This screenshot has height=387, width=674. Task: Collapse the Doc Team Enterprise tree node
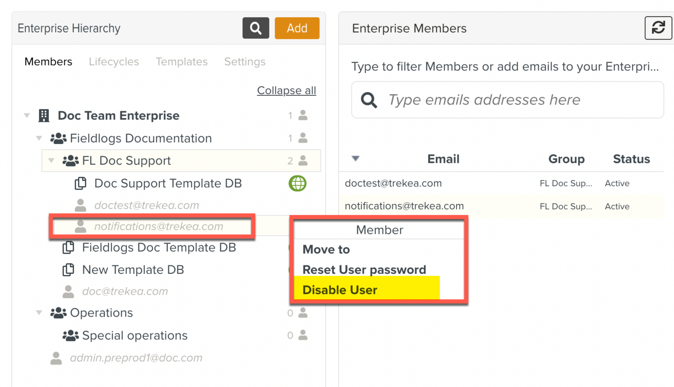pos(27,115)
